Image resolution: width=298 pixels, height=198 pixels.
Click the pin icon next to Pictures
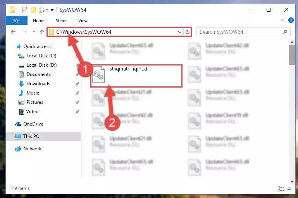tap(78, 102)
